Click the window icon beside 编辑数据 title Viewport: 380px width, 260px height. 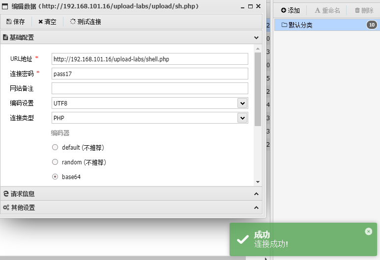click(5, 6)
